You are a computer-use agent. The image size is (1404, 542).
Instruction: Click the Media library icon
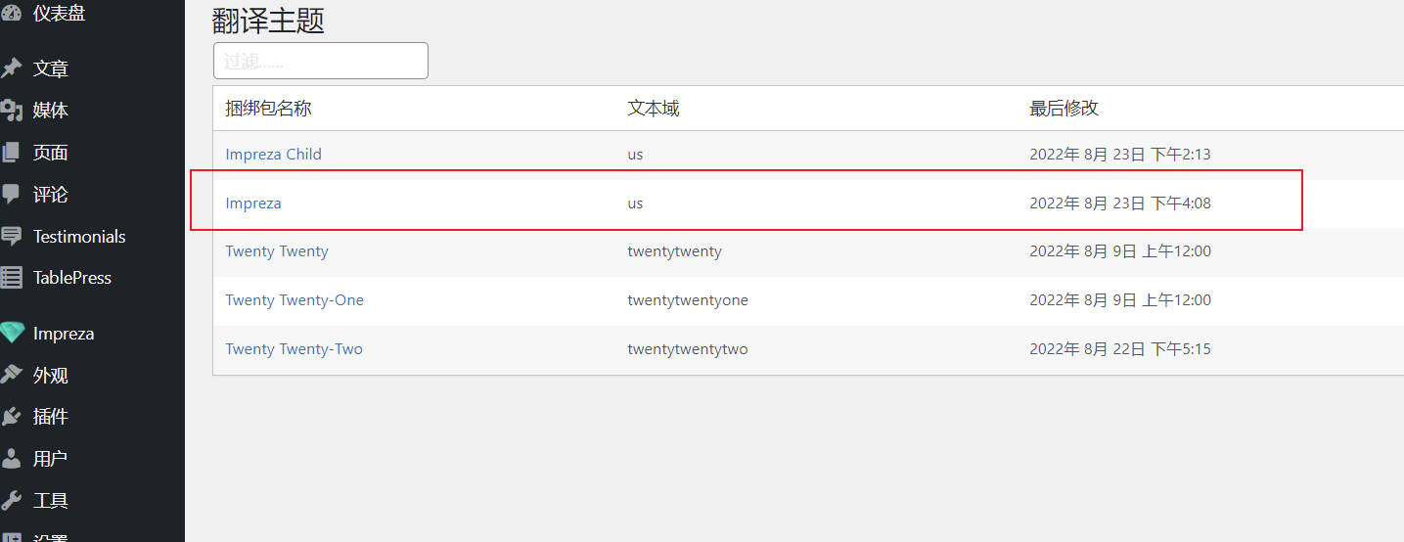point(11,111)
